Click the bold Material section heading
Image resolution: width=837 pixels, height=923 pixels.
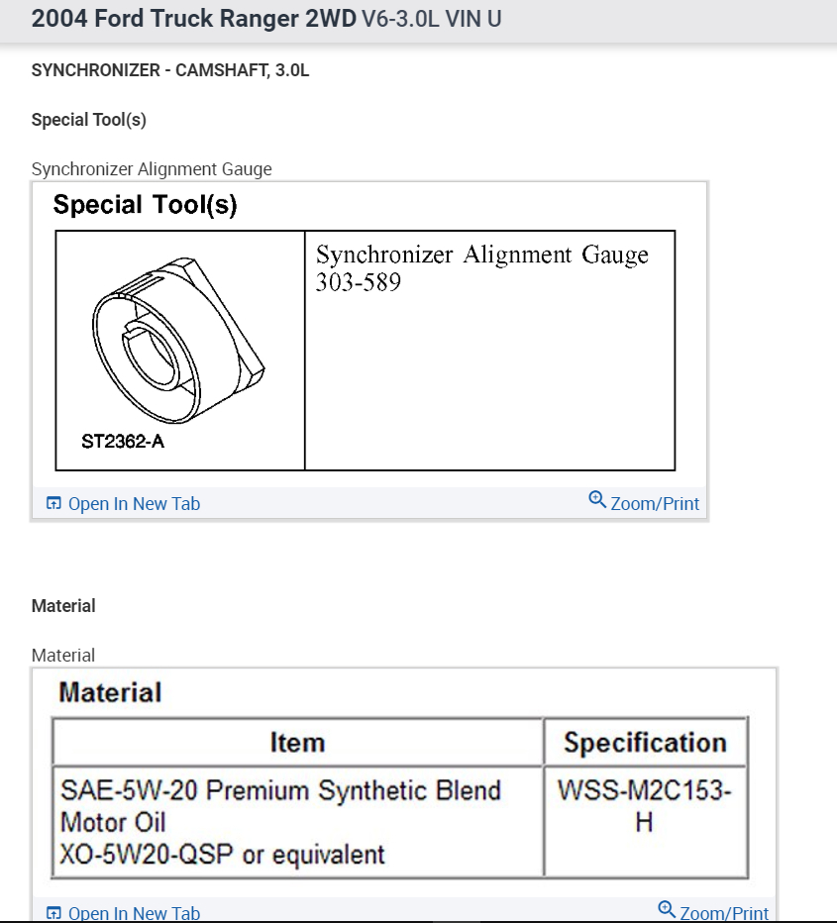click(63, 606)
